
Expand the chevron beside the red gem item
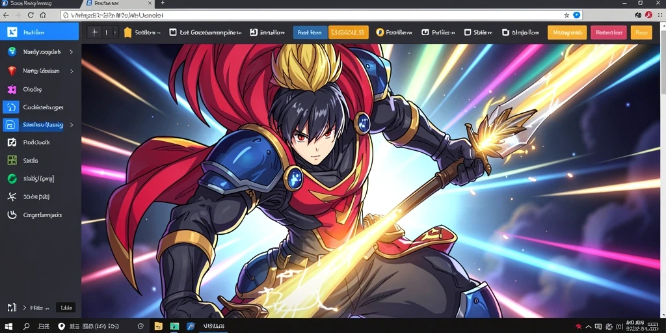tap(72, 71)
